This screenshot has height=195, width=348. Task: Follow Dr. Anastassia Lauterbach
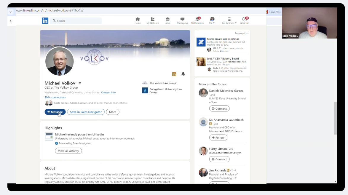[x=218, y=138]
